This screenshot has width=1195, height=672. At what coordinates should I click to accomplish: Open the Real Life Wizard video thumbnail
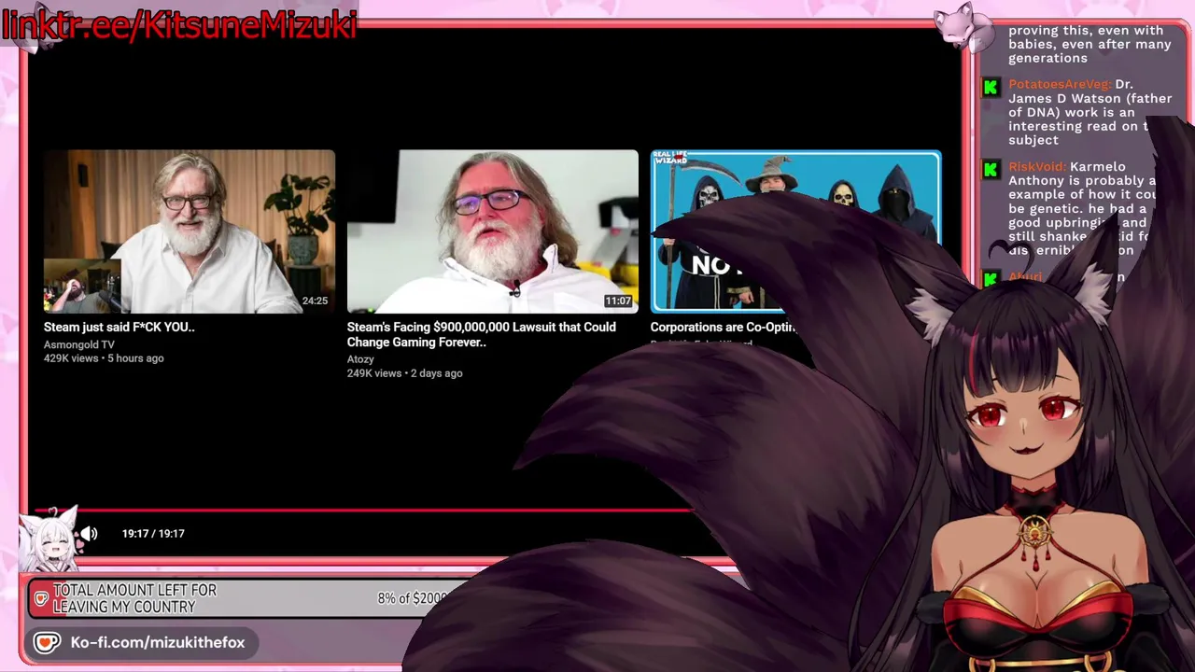coord(795,231)
